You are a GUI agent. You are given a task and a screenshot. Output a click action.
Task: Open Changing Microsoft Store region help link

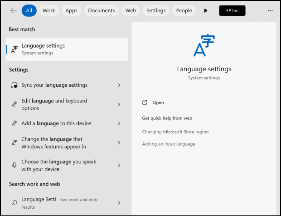click(x=175, y=132)
